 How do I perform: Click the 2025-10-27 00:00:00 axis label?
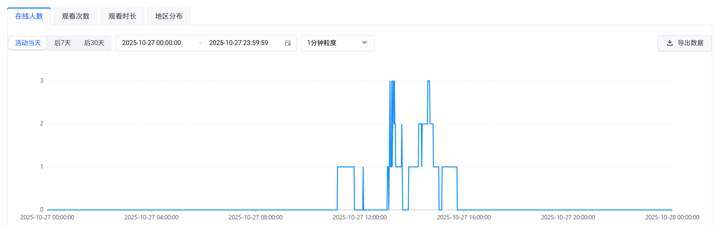coord(47,217)
